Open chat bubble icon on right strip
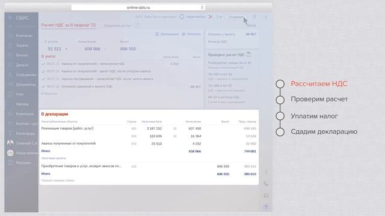 (266, 196)
